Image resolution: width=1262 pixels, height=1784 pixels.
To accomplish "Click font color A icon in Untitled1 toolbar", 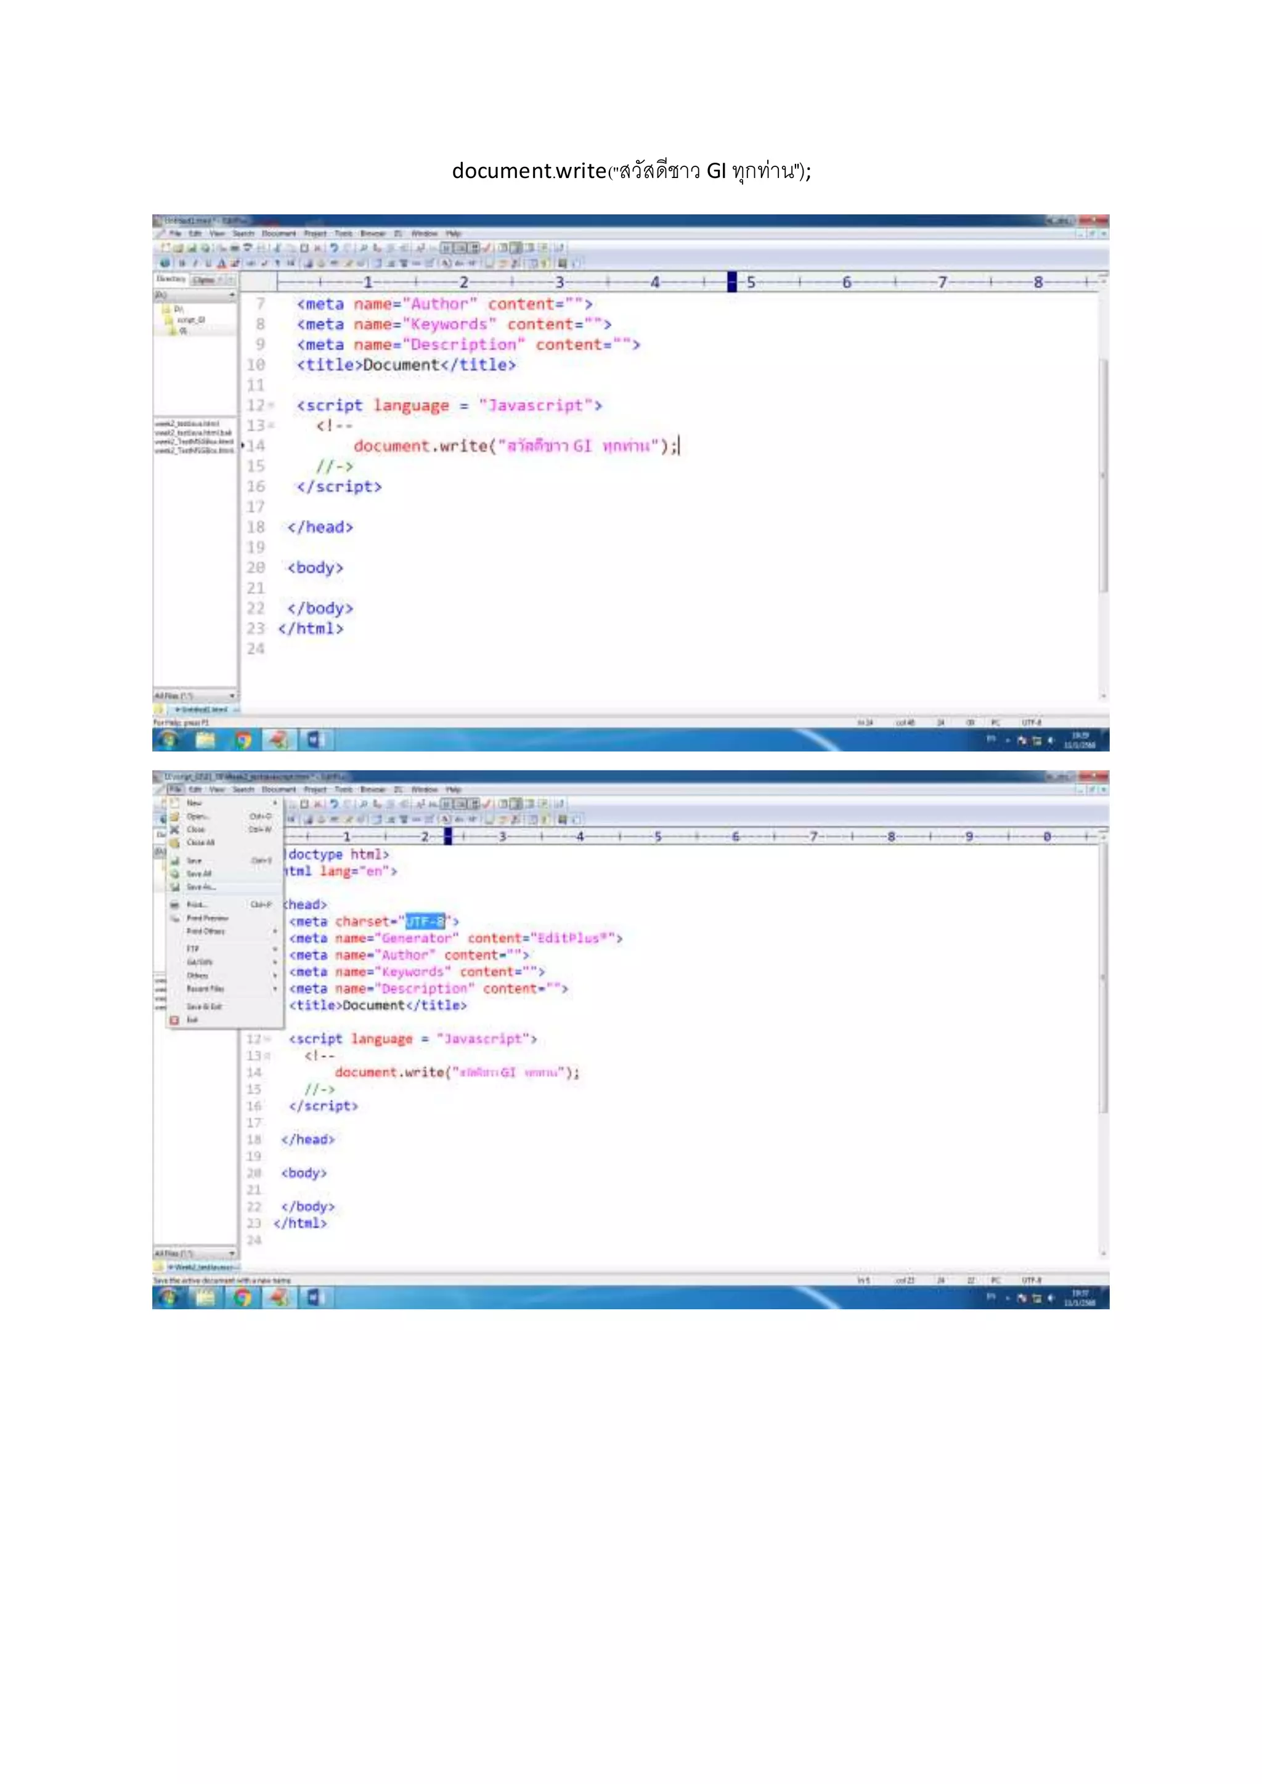I will coord(221,264).
